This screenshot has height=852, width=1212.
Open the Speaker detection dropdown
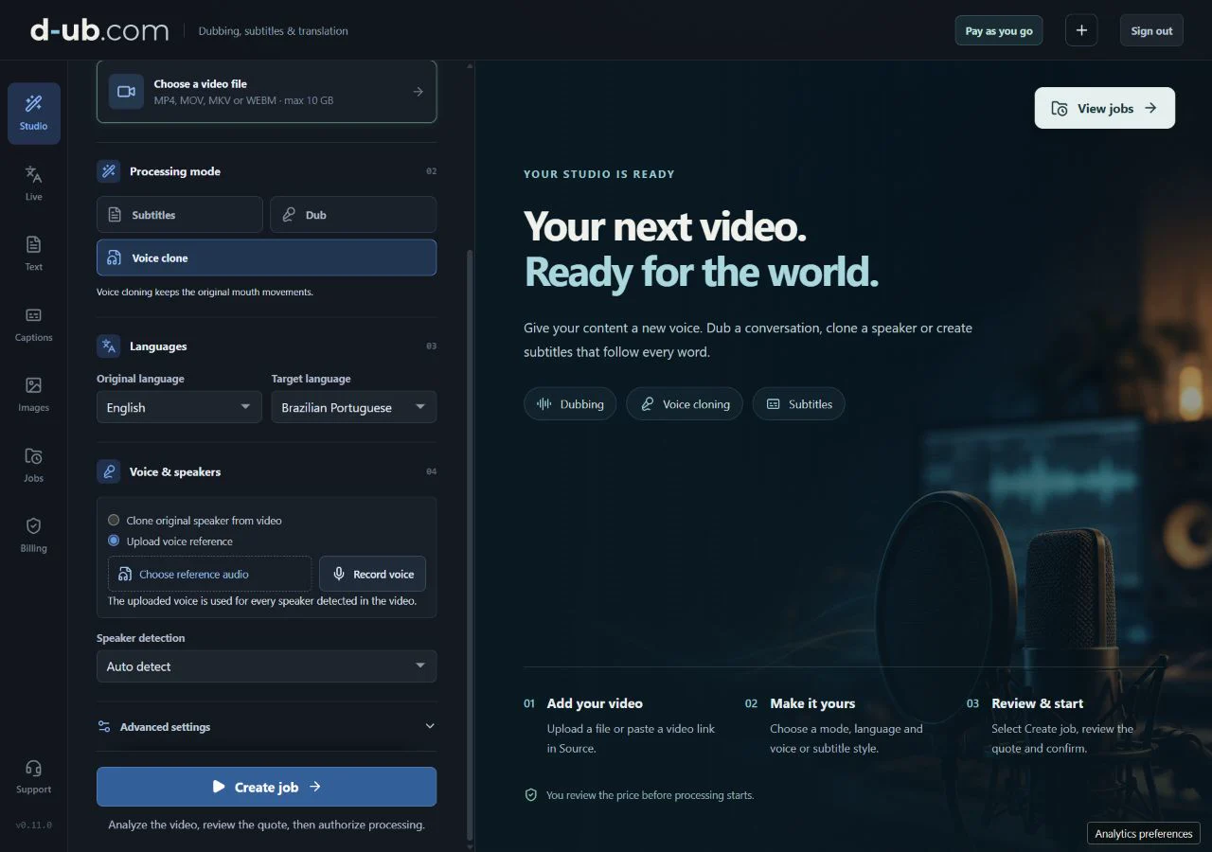click(x=266, y=666)
